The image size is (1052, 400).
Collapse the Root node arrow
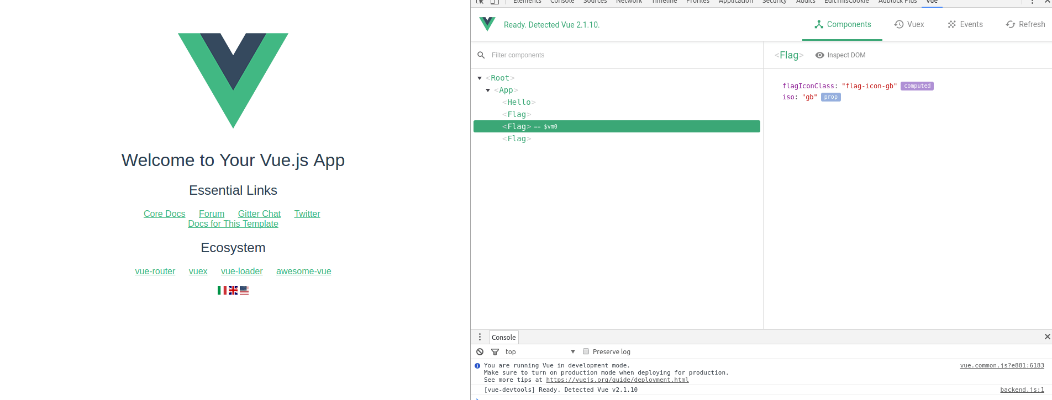(x=480, y=78)
